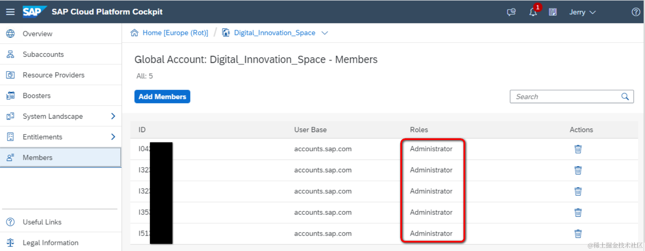Image resolution: width=645 pixels, height=251 pixels.
Task: Follow the Home [Europe (Rot)] breadcrumb link
Action: coord(175,33)
